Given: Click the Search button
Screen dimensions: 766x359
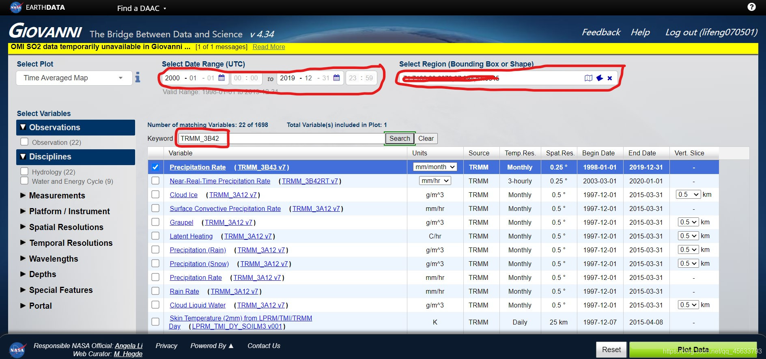Looking at the screenshot, I should 400,138.
